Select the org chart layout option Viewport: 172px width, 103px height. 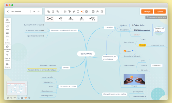82,18
